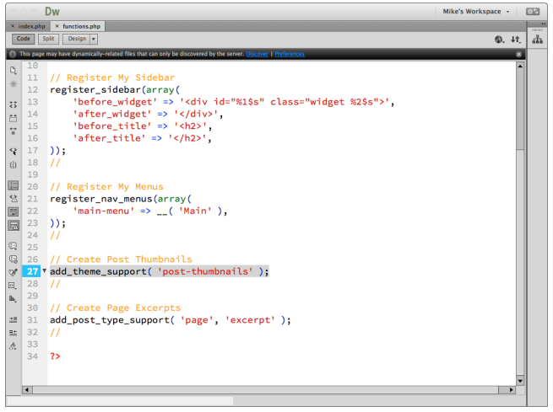Screen dimensions: 553x412
Task: Click Apply Comment icon
Action: (14, 245)
